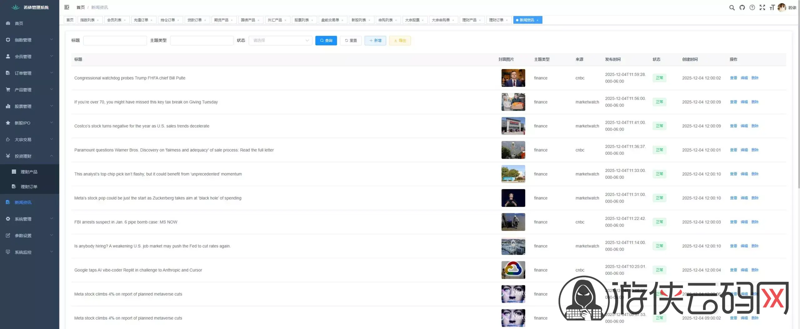The width and height of the screenshot is (800, 329).
Task: Click the 导出 export button
Action: pos(400,41)
